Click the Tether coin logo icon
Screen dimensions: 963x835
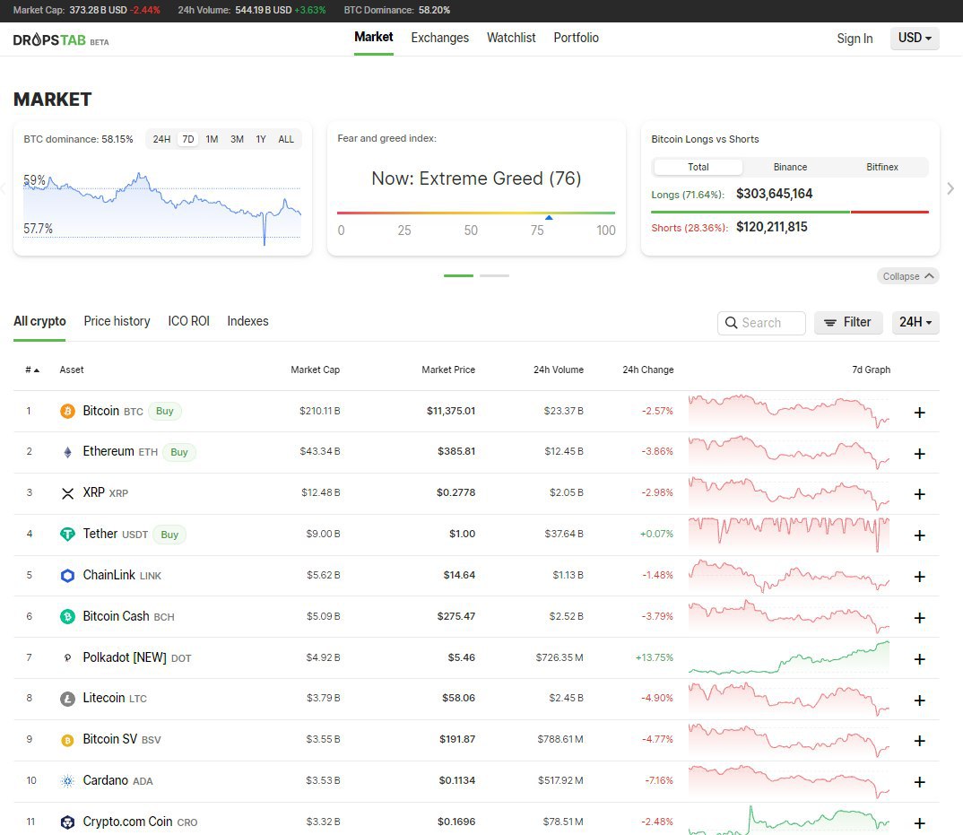point(67,535)
